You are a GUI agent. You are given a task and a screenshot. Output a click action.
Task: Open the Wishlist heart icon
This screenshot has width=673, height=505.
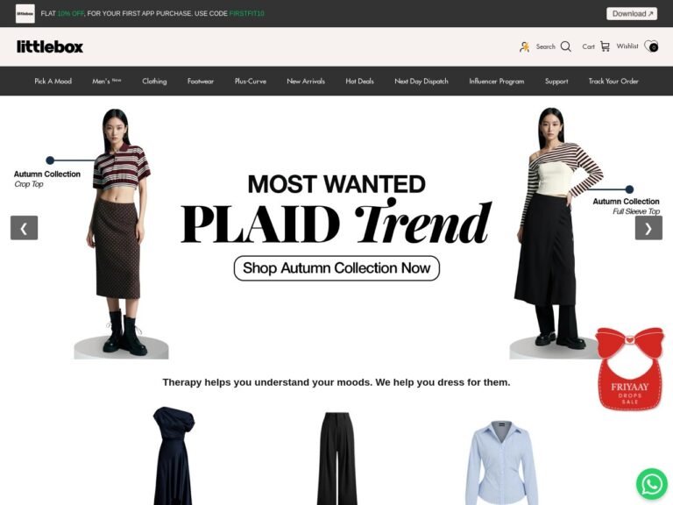click(x=651, y=46)
